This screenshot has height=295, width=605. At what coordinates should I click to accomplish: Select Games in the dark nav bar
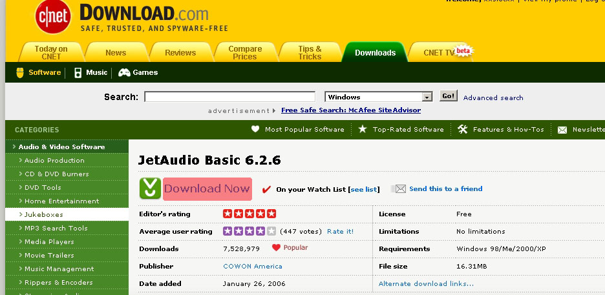(145, 72)
